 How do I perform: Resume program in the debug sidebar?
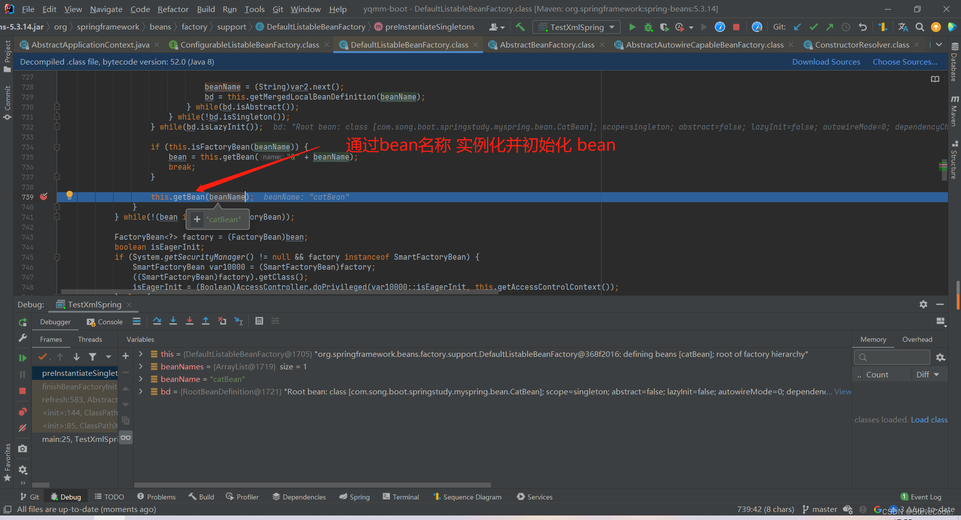coord(23,358)
